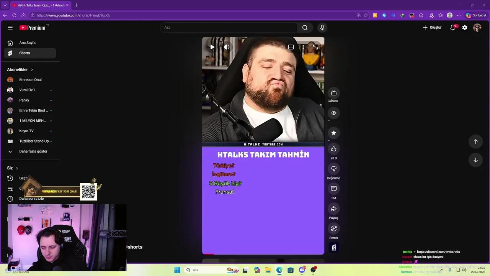Click the voice search microphone icon

point(322,27)
